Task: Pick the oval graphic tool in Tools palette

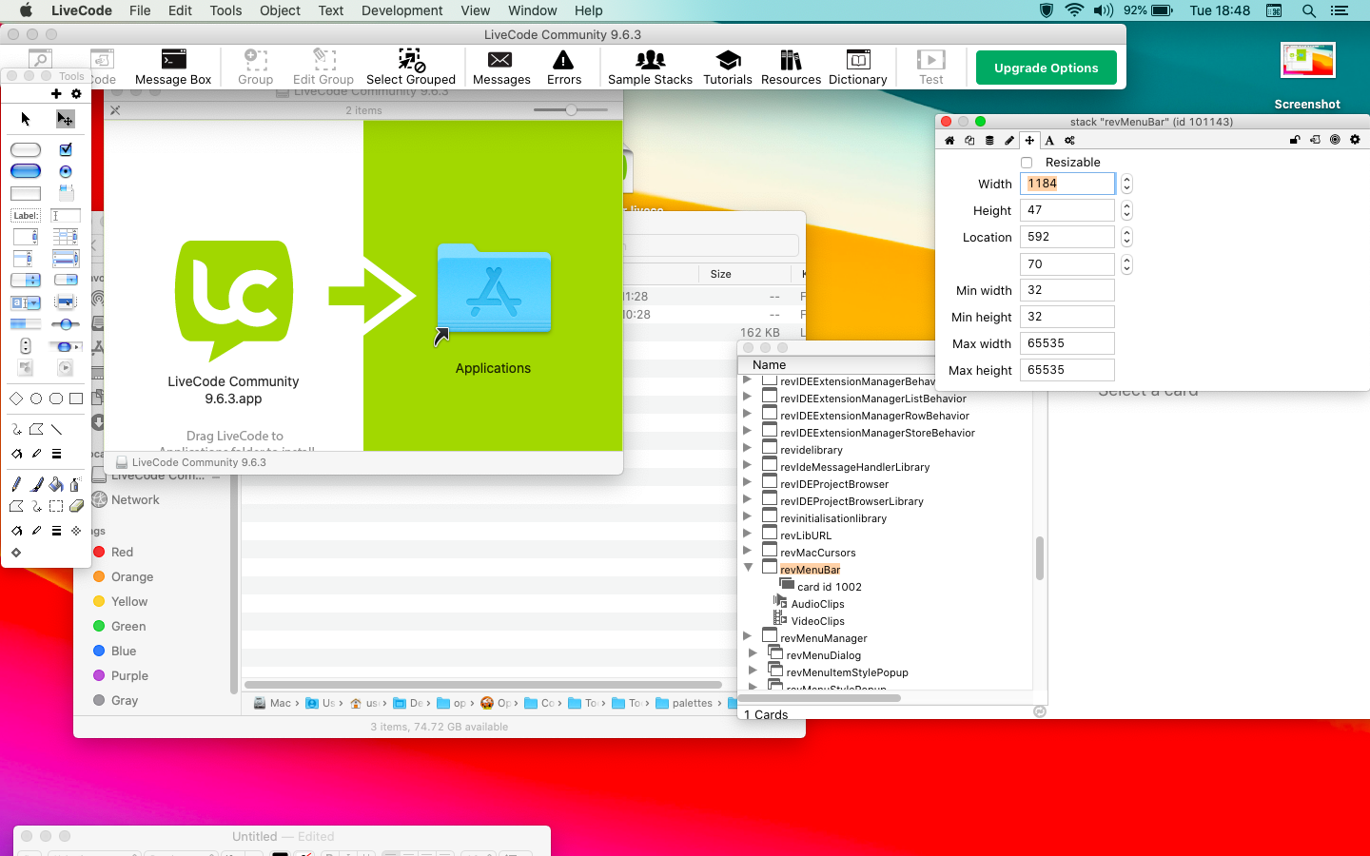Action: click(36, 399)
